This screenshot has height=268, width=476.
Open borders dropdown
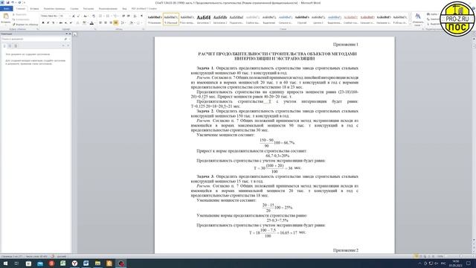click(x=139, y=22)
